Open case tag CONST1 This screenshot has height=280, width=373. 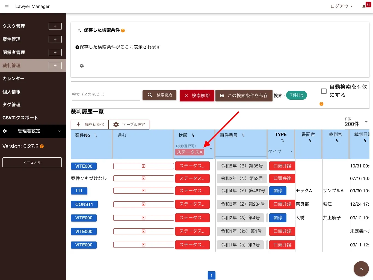click(x=84, y=204)
